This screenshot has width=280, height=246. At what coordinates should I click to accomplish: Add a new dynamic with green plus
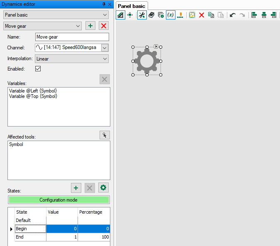(x=90, y=26)
